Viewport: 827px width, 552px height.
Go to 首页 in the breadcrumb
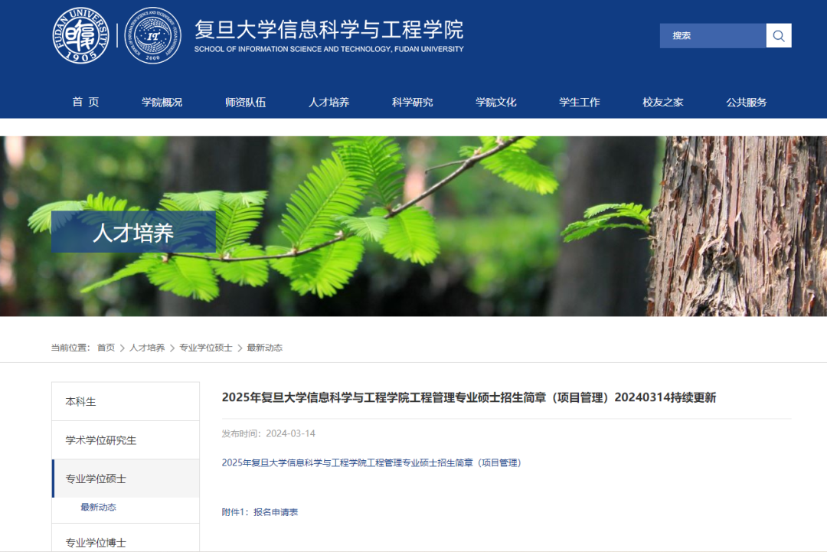click(106, 348)
